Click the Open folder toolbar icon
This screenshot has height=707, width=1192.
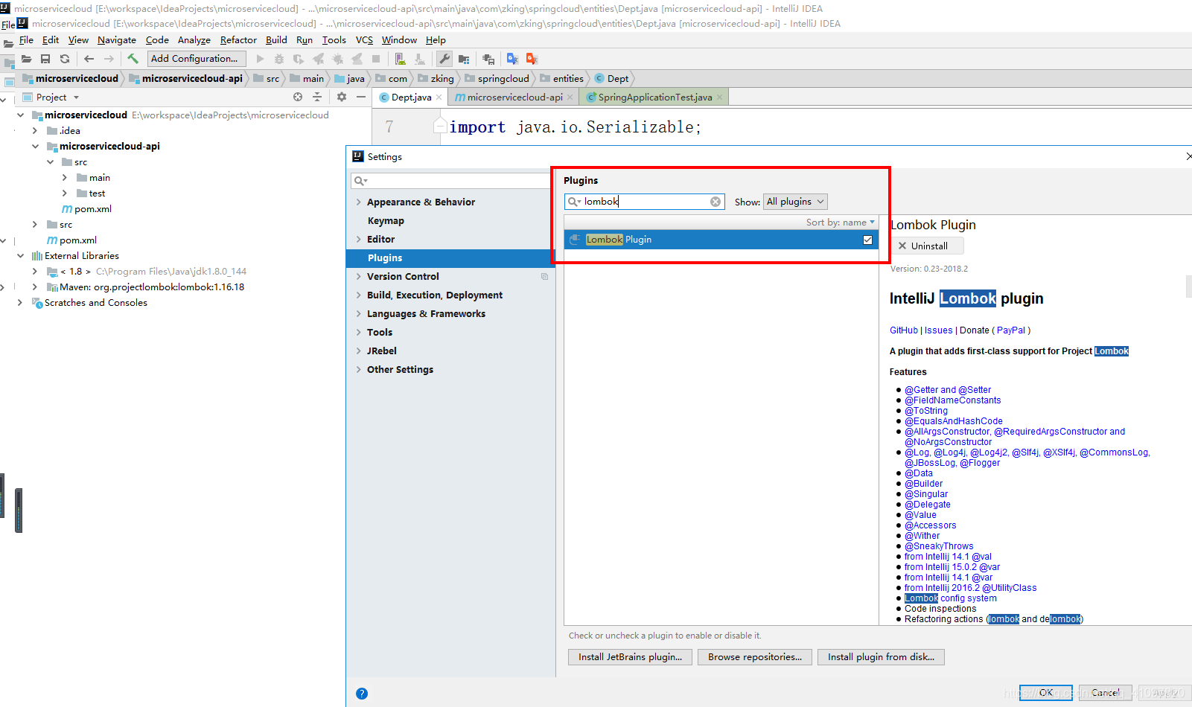[26, 59]
